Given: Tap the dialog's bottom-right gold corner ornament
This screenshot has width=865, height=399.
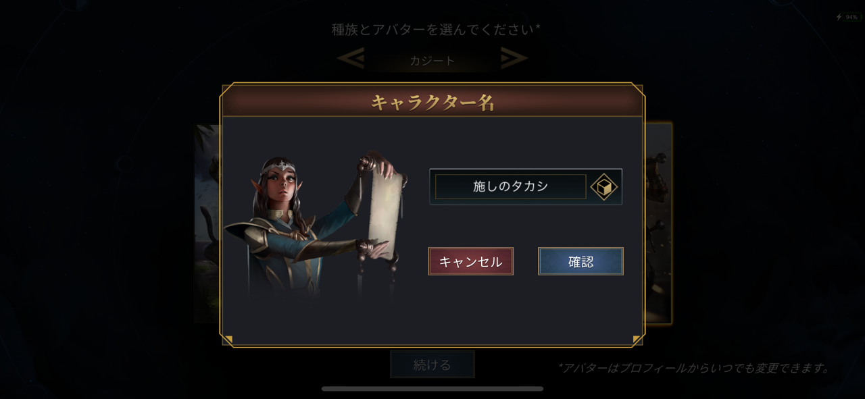Looking at the screenshot, I should (x=637, y=340).
